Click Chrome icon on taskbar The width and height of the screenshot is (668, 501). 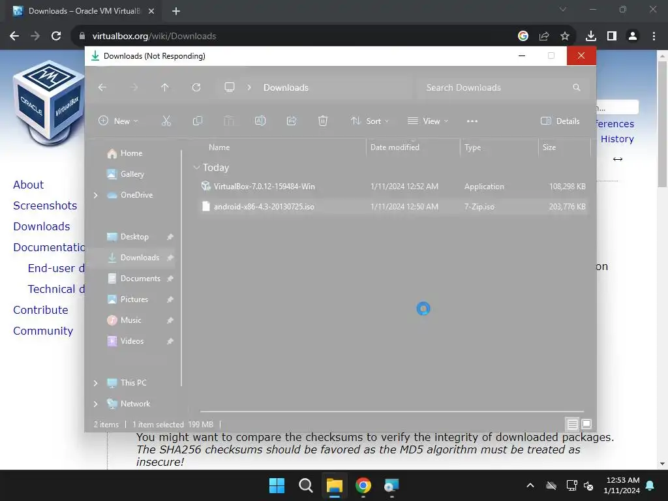tap(363, 485)
